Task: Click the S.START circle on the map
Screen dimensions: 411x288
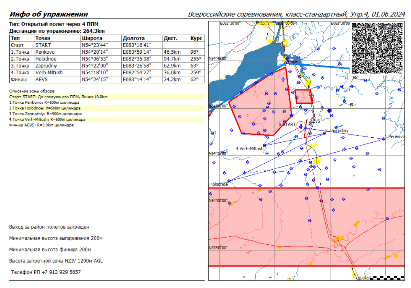Action: (301, 127)
